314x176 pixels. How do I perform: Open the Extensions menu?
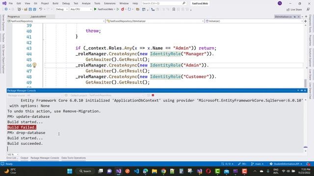point(110,3)
